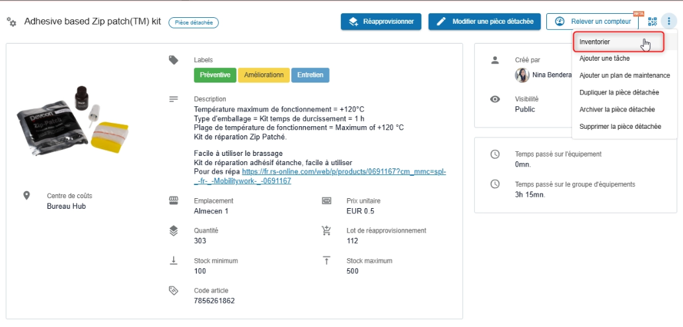Choose Dupliquer la pièce détachée option
This screenshot has height=327, width=683.
pyautogui.click(x=619, y=92)
